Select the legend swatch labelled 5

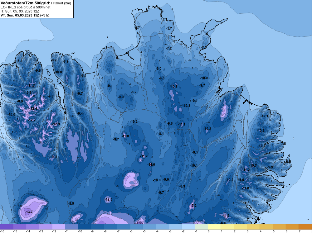[x=279, y=227]
